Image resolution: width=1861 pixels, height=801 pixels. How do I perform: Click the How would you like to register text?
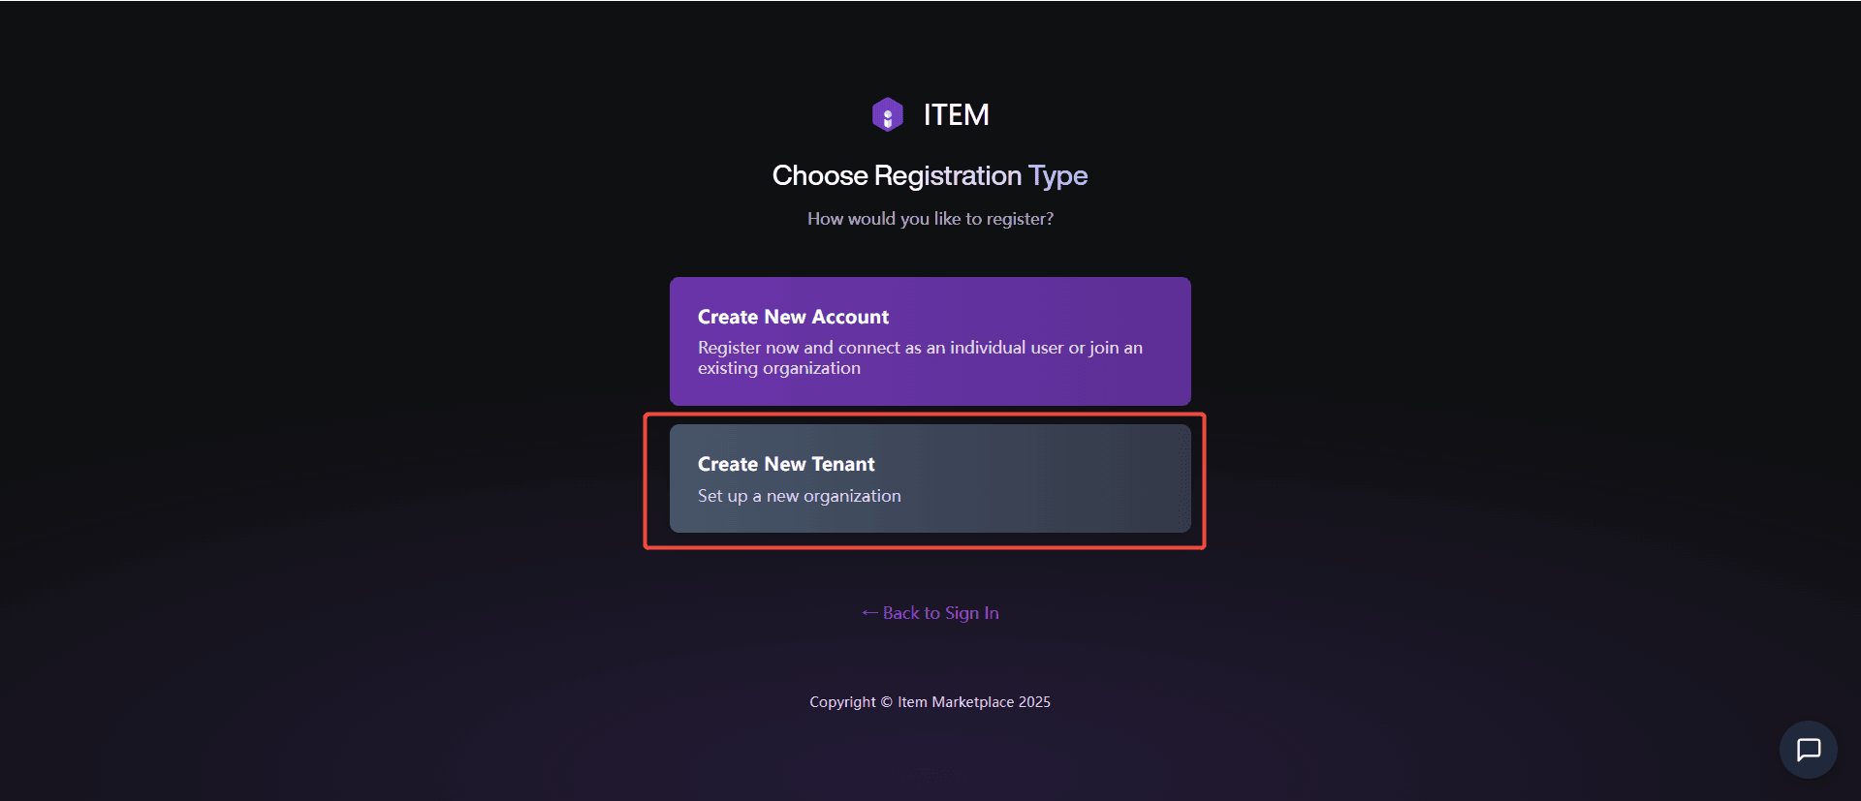point(930,219)
